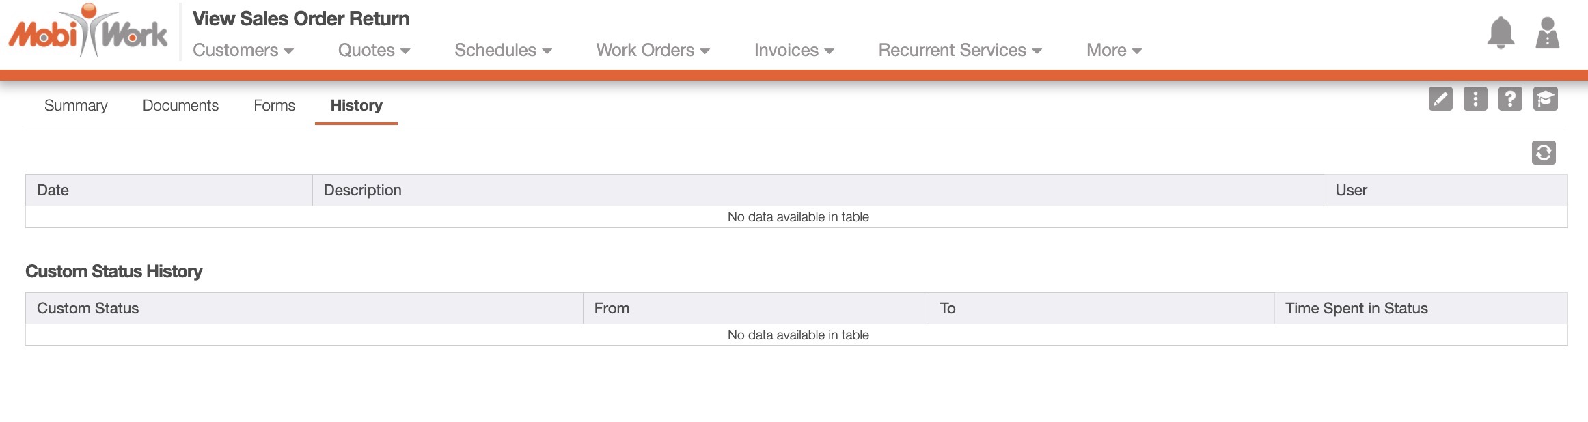1588x422 pixels.
Task: Open the user profile icon
Action: (x=1547, y=33)
